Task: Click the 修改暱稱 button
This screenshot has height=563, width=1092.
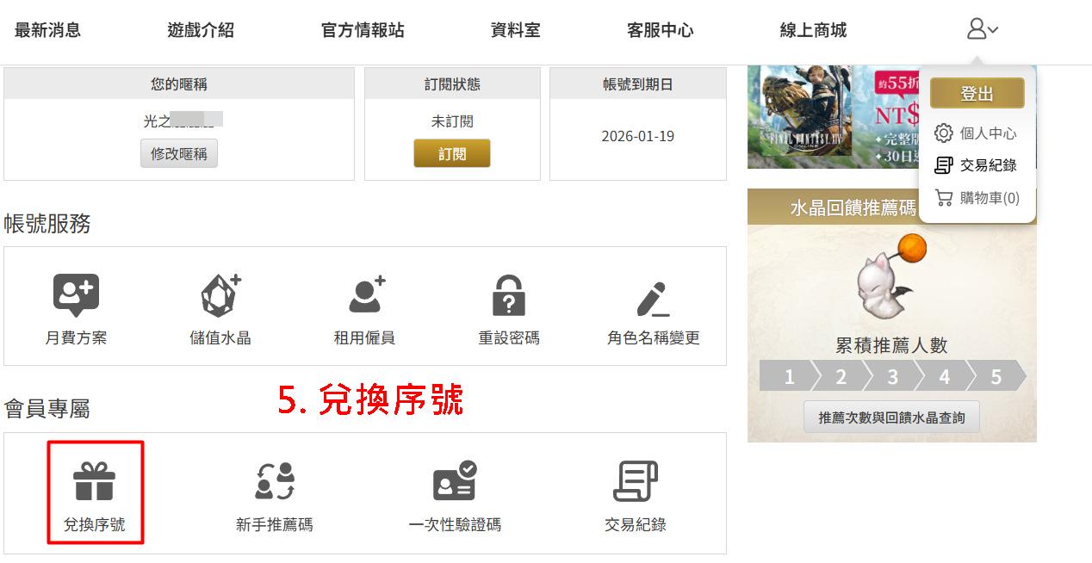Action: [x=179, y=154]
